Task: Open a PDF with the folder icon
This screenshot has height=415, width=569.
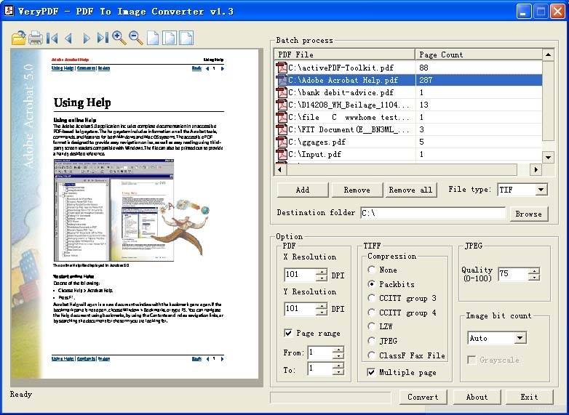Action: [x=18, y=38]
